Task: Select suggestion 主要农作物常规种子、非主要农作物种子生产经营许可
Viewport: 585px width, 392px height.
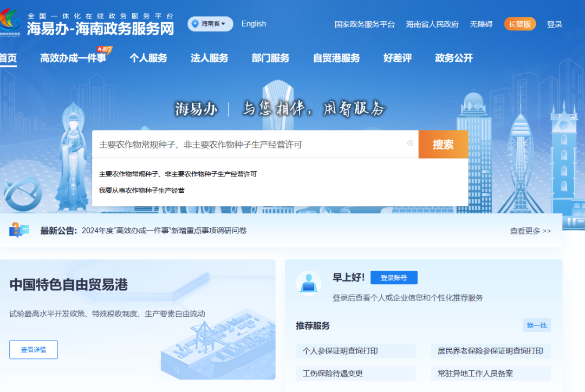Action: (x=178, y=174)
